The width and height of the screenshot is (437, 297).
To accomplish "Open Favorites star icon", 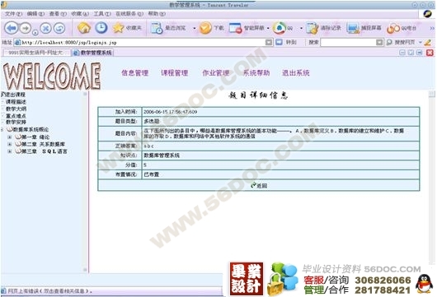I will click(x=118, y=28).
